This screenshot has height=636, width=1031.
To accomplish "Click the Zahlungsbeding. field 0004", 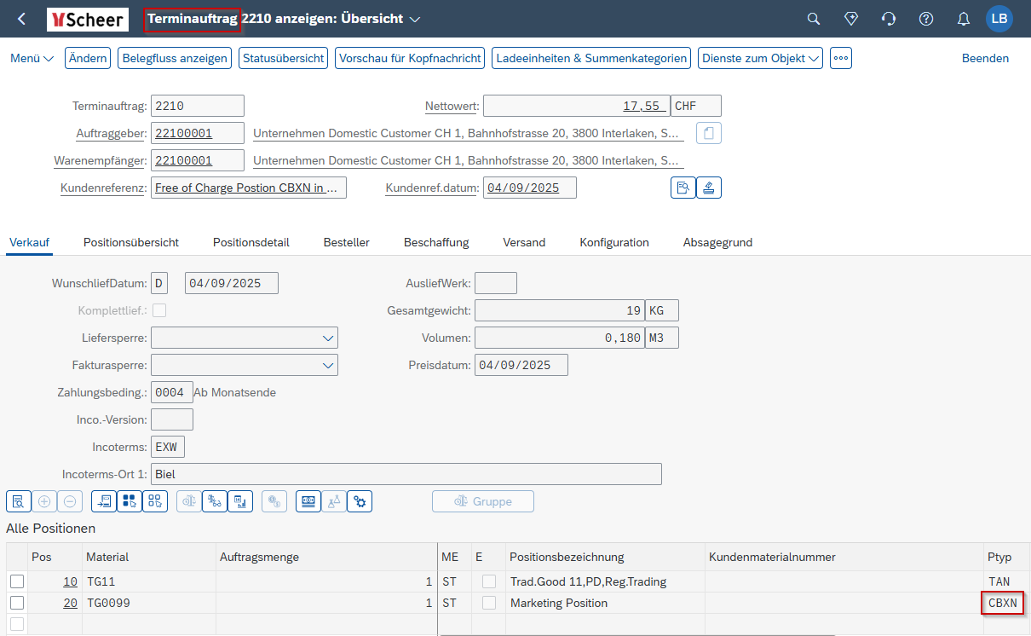I will 172,392.
